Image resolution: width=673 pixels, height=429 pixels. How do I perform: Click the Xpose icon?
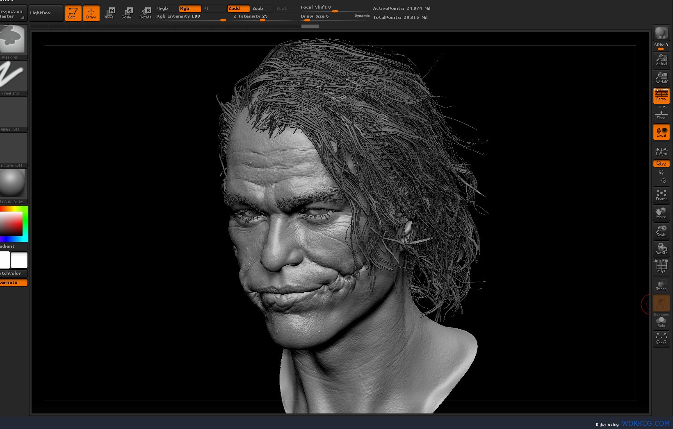[x=661, y=339]
